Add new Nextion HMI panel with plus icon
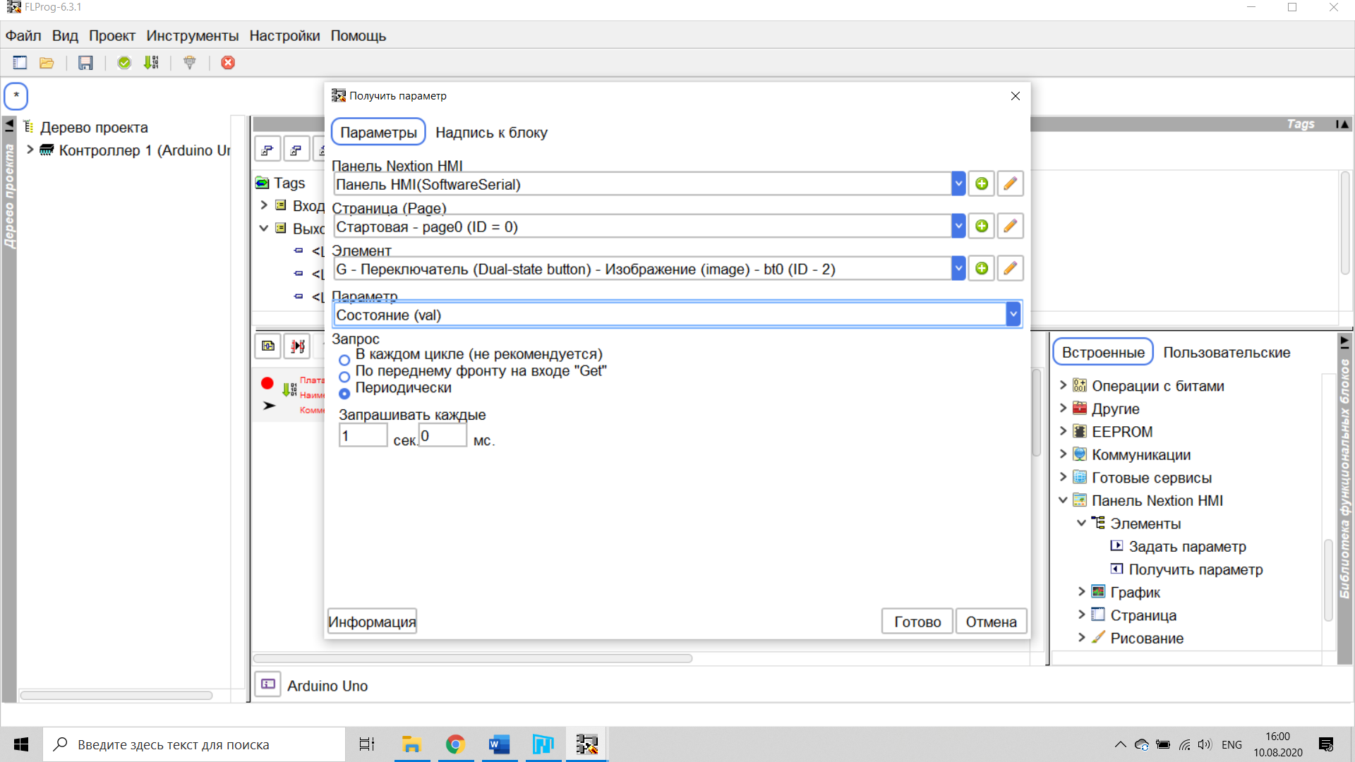Screen dimensions: 1355x762 [x=981, y=184]
